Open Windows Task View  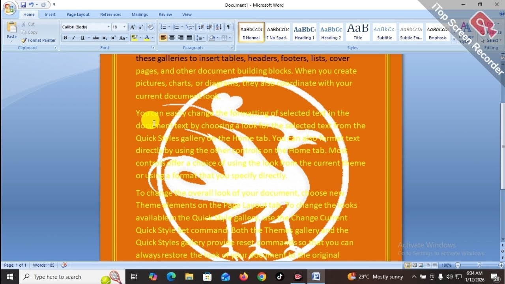pyautogui.click(x=134, y=277)
